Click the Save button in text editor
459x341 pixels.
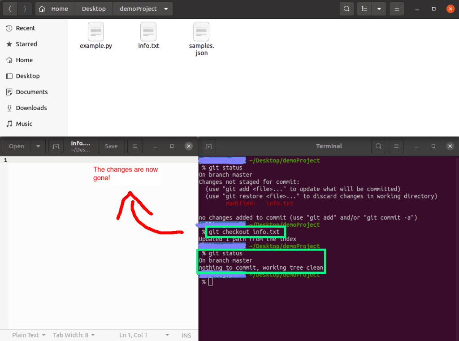point(111,146)
